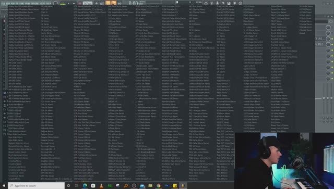Click the Cortana circle icon on the taskbar
Screen dimensions: 334x189
point(68,185)
